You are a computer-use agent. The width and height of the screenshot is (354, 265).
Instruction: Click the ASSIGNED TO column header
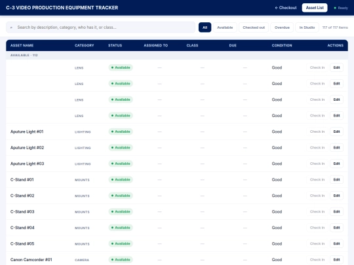click(156, 45)
